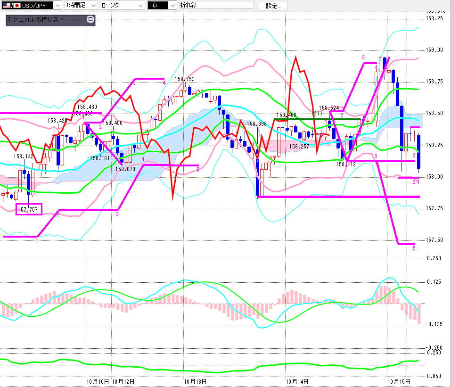The height and width of the screenshot is (387, 451).
Task: Click the 158.398 price label
Action: click(257, 124)
